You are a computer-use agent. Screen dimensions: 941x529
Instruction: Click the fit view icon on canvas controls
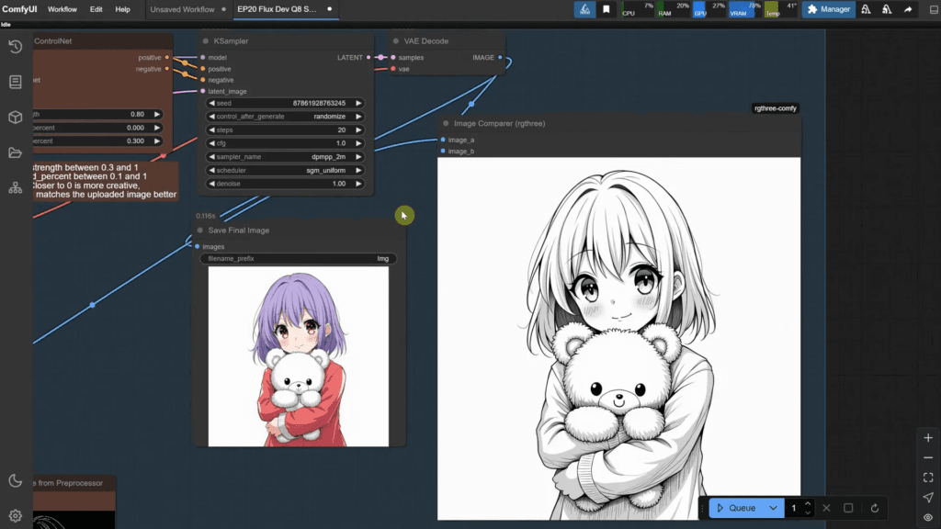tap(928, 478)
